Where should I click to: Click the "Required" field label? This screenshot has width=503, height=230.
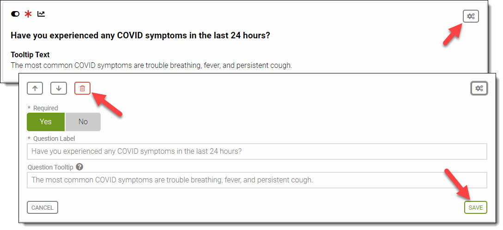point(45,108)
